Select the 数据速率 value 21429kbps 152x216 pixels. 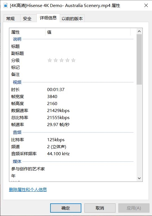pos(58,111)
